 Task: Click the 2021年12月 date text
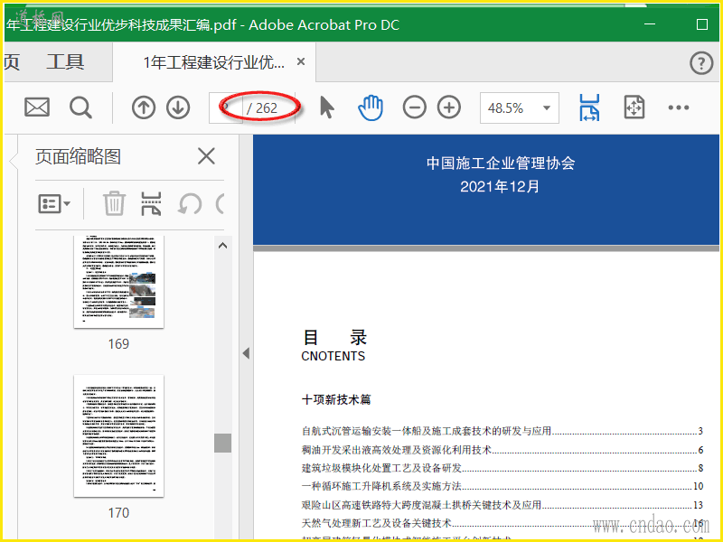click(x=500, y=187)
